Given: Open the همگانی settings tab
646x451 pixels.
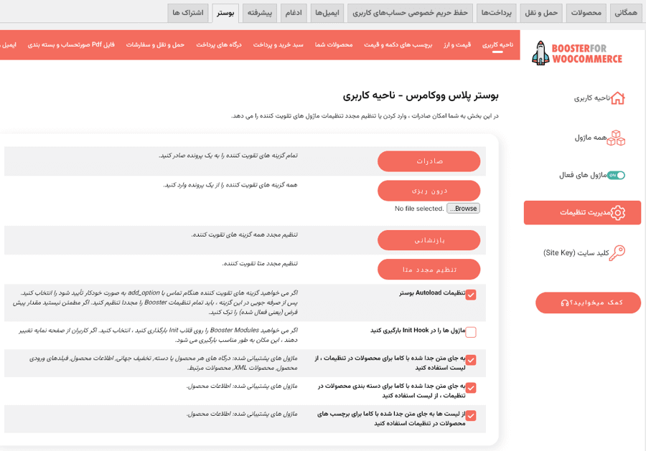Looking at the screenshot, I should [625, 13].
